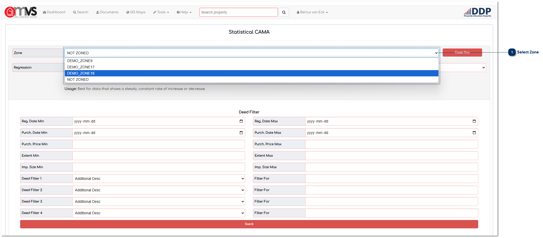Screen dimensions: 543x238
Task: Click the Purch. Price Max field
Action: pos(391,144)
